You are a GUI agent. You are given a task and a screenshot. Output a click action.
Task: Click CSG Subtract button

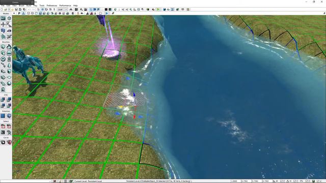pos(9,100)
